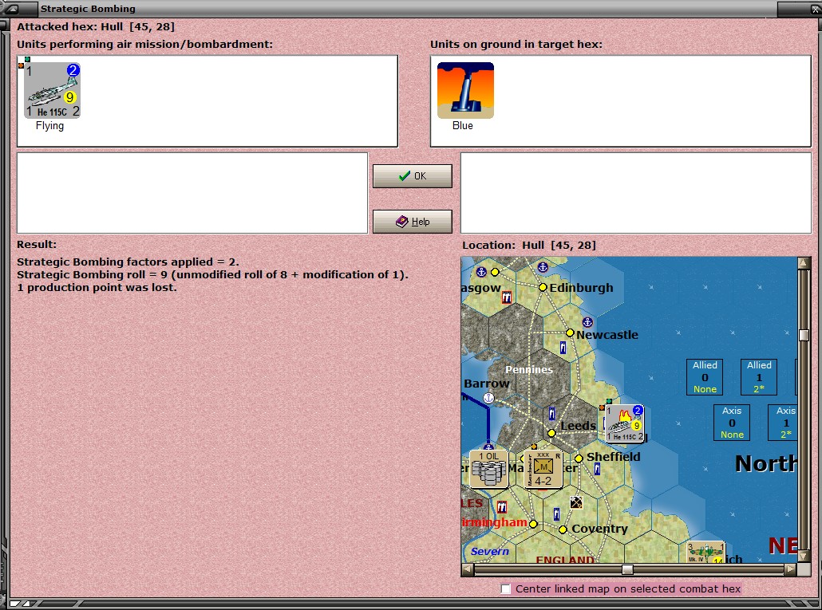Click the Allied 1 2* sea box
This screenshot has height=610, width=822.
[x=759, y=377]
